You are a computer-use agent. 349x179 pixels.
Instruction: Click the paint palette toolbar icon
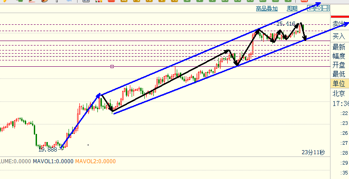[x=45, y=1]
